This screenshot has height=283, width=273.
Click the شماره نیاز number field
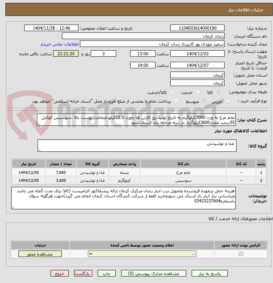tap(197, 28)
